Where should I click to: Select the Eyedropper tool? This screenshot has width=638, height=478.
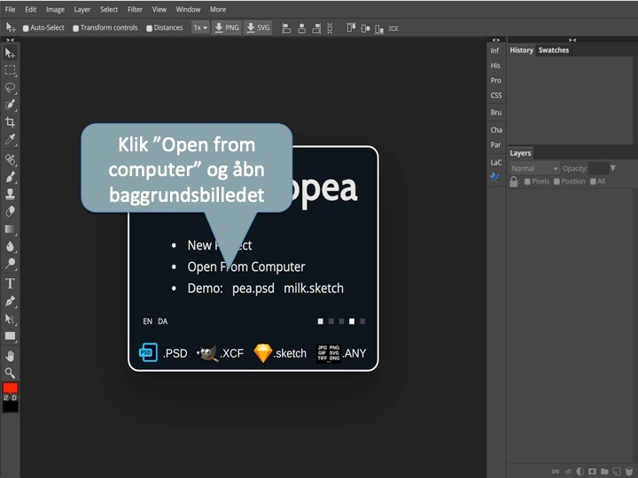[10, 140]
